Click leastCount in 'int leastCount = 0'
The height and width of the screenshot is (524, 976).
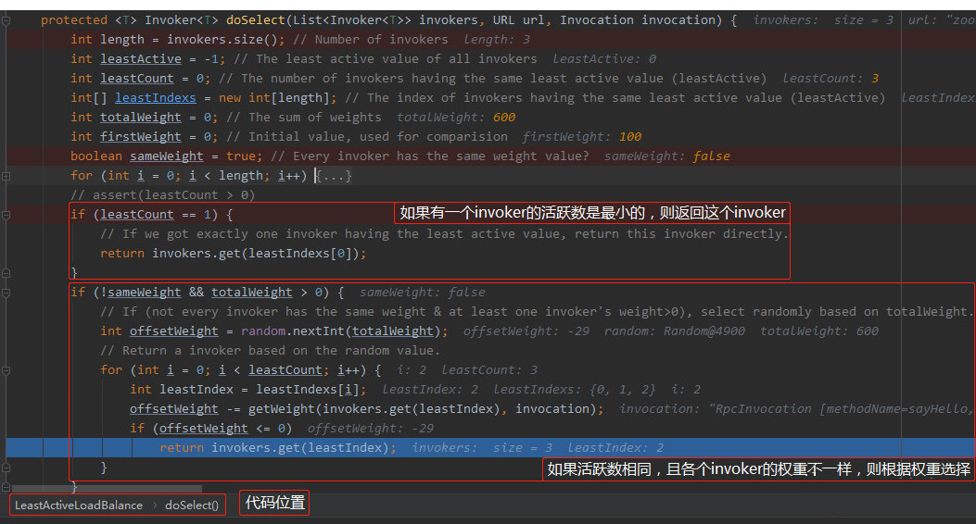[137, 79]
